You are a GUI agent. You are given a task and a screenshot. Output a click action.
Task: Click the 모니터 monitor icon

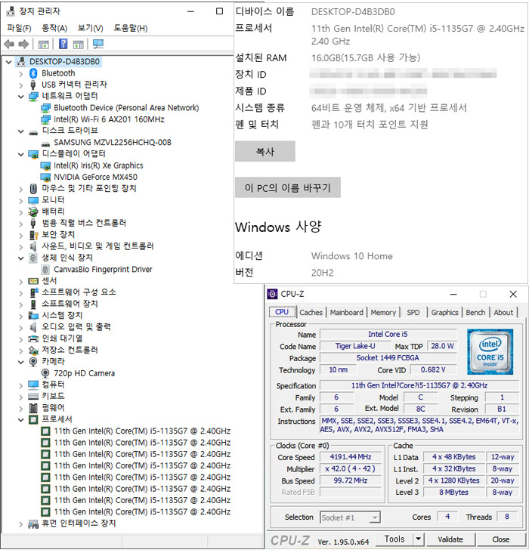[x=33, y=200]
